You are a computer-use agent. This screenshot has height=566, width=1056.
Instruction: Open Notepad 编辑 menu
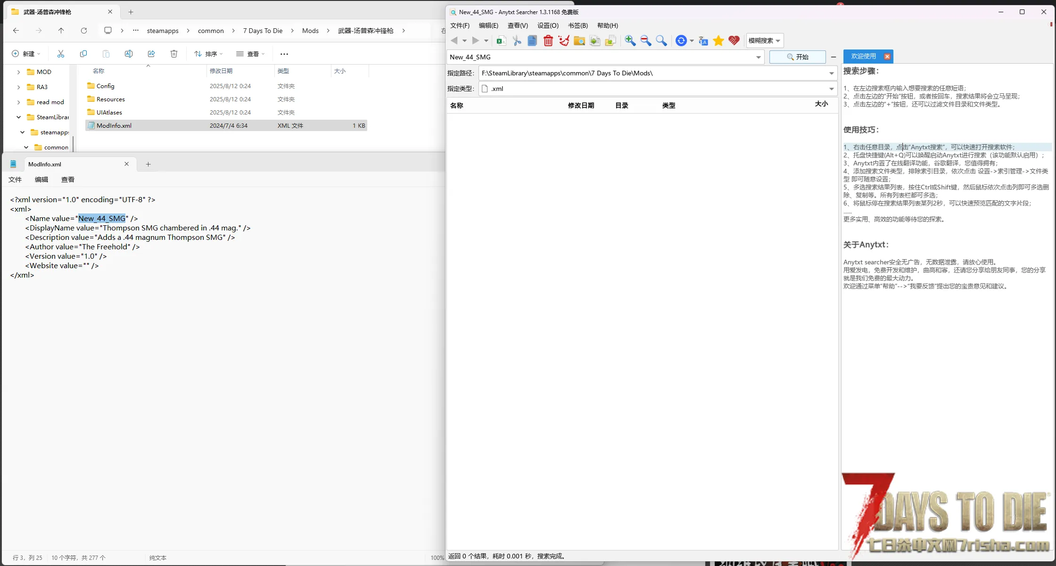(x=41, y=180)
